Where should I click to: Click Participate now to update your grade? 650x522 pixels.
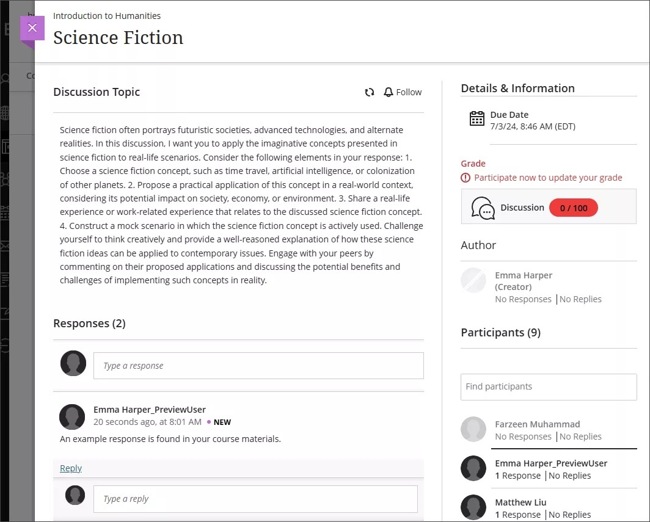pos(547,177)
